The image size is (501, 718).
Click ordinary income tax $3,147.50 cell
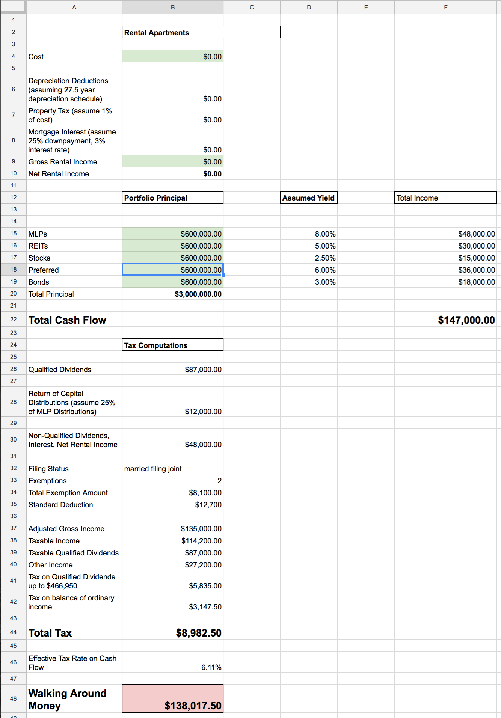click(173, 602)
